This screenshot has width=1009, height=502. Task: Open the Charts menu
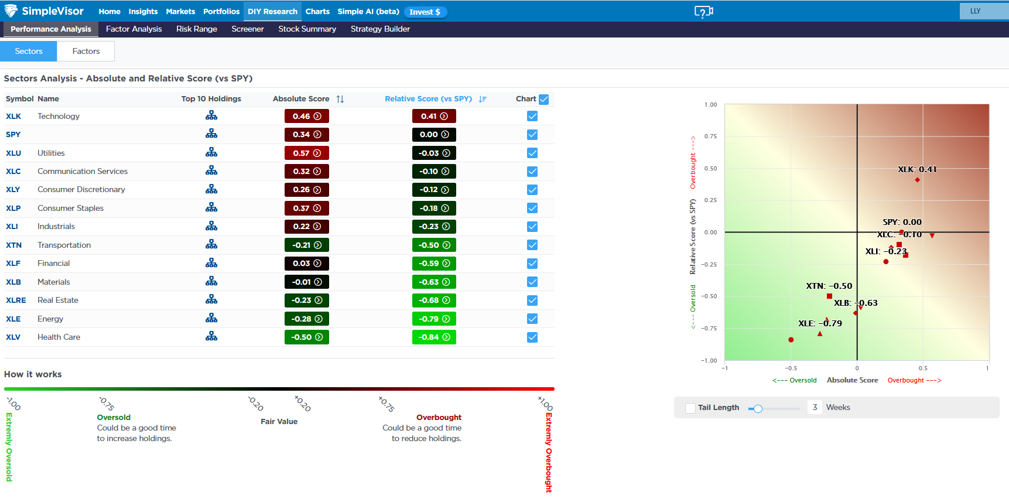point(317,11)
